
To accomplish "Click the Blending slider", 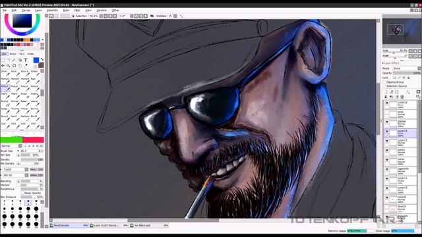I will tap(32, 182).
